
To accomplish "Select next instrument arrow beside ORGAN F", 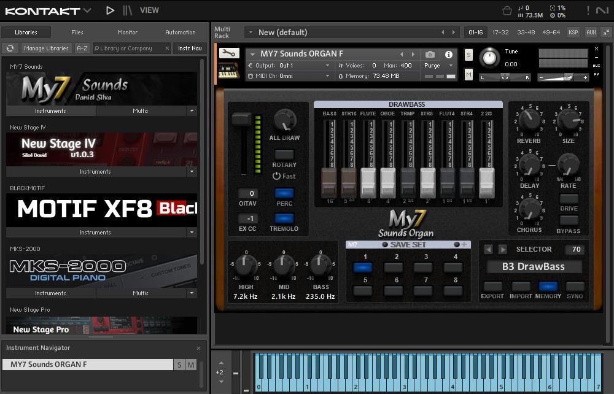I will (413, 55).
